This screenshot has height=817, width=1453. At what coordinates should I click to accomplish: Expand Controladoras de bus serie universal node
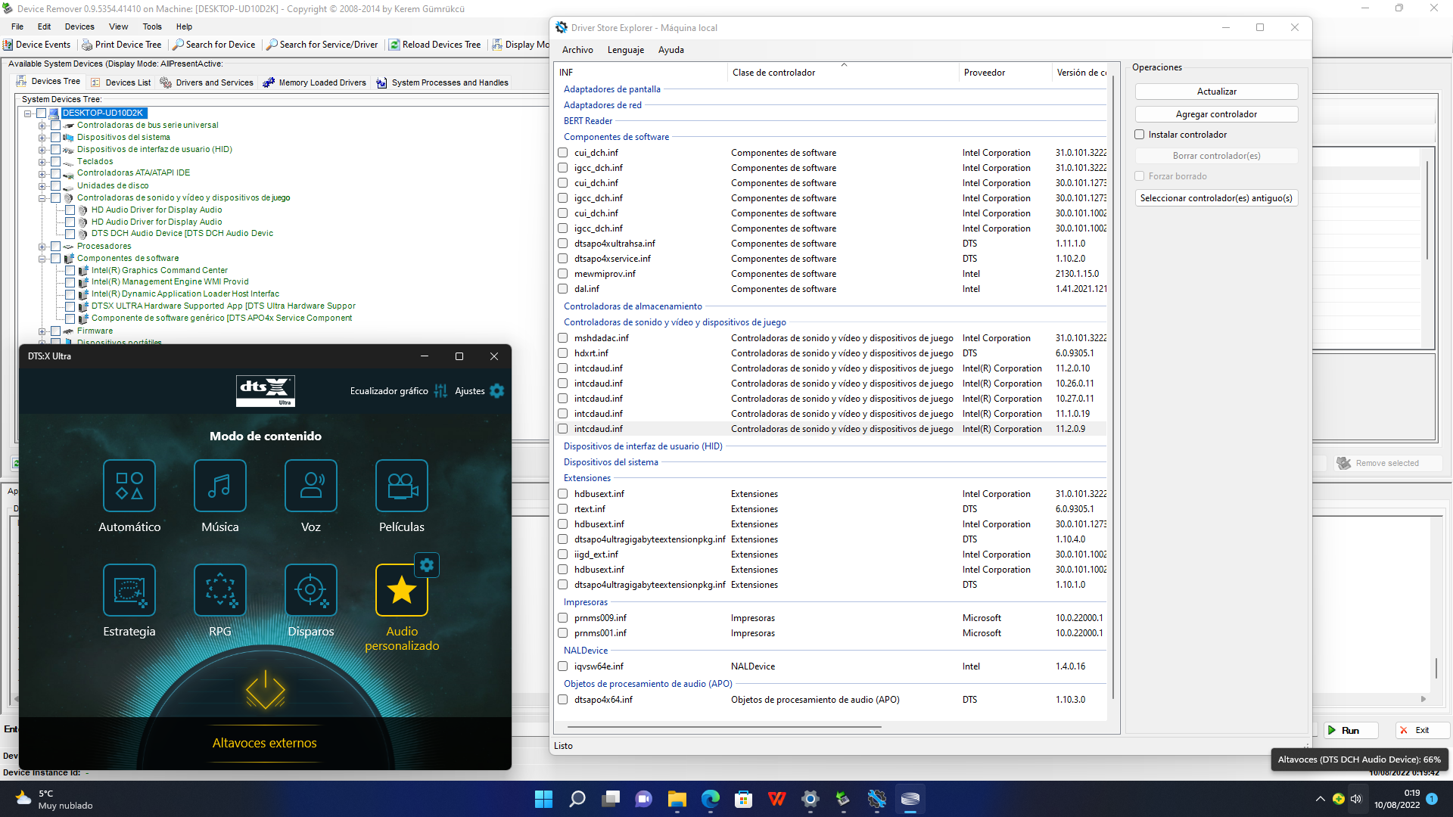pyautogui.click(x=42, y=126)
